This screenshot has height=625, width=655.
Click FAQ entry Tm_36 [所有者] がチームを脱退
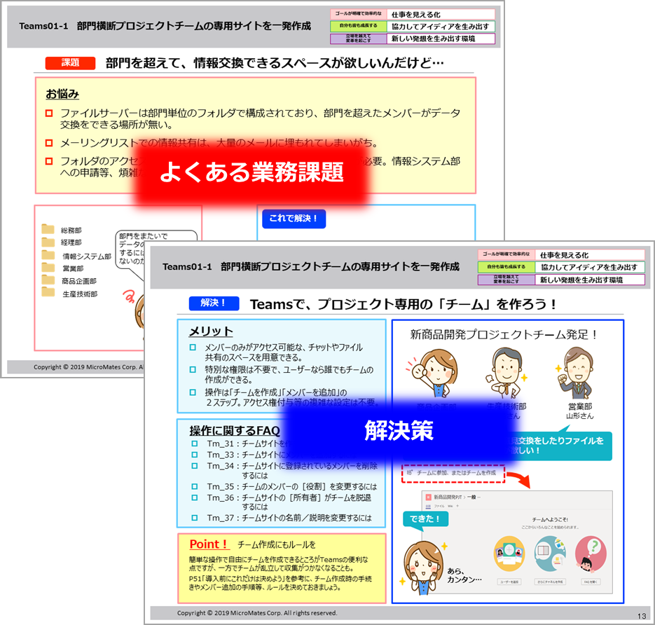click(x=281, y=502)
